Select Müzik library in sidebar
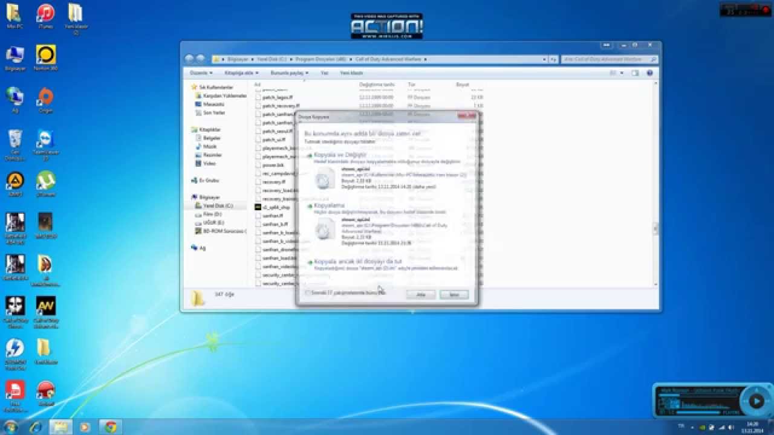The image size is (774, 435). (209, 147)
